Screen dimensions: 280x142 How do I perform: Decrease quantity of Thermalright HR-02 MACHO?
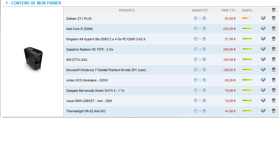[195, 111]
